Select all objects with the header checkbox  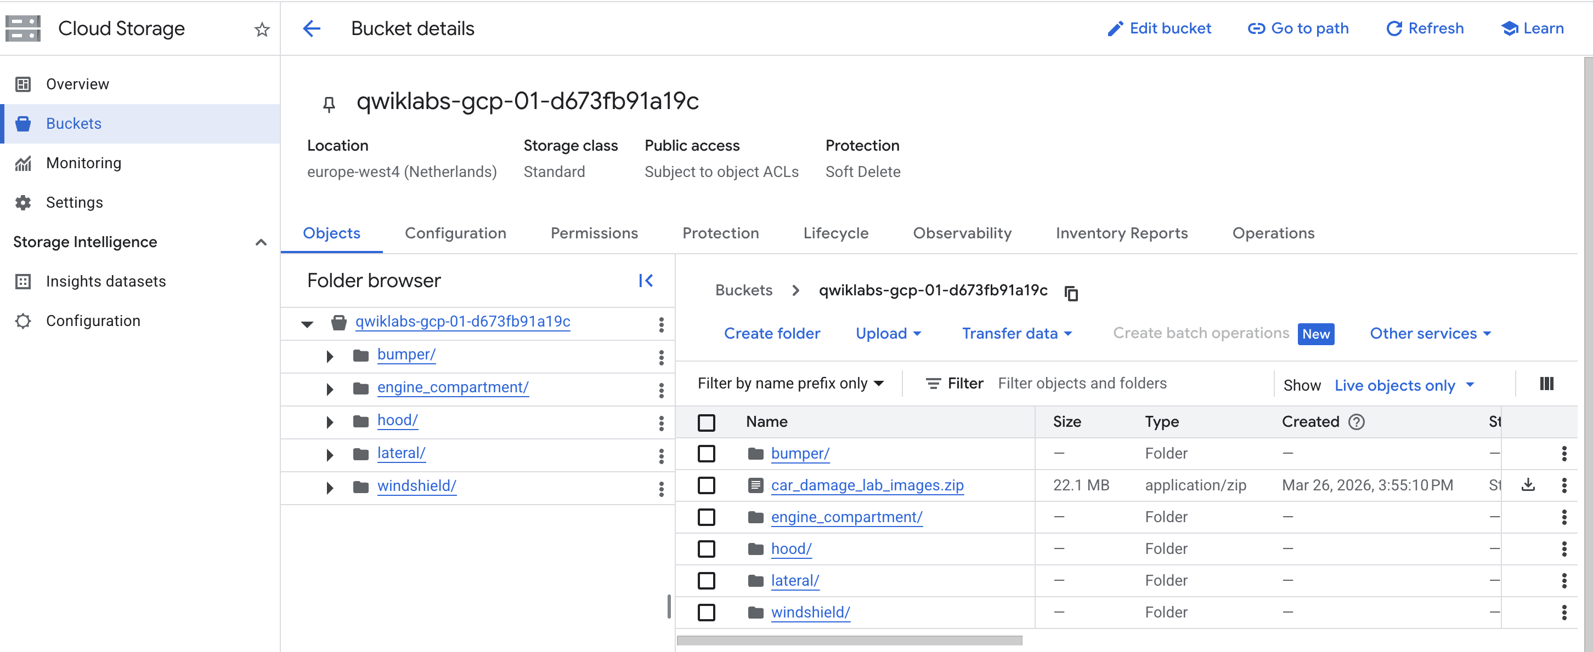(706, 422)
